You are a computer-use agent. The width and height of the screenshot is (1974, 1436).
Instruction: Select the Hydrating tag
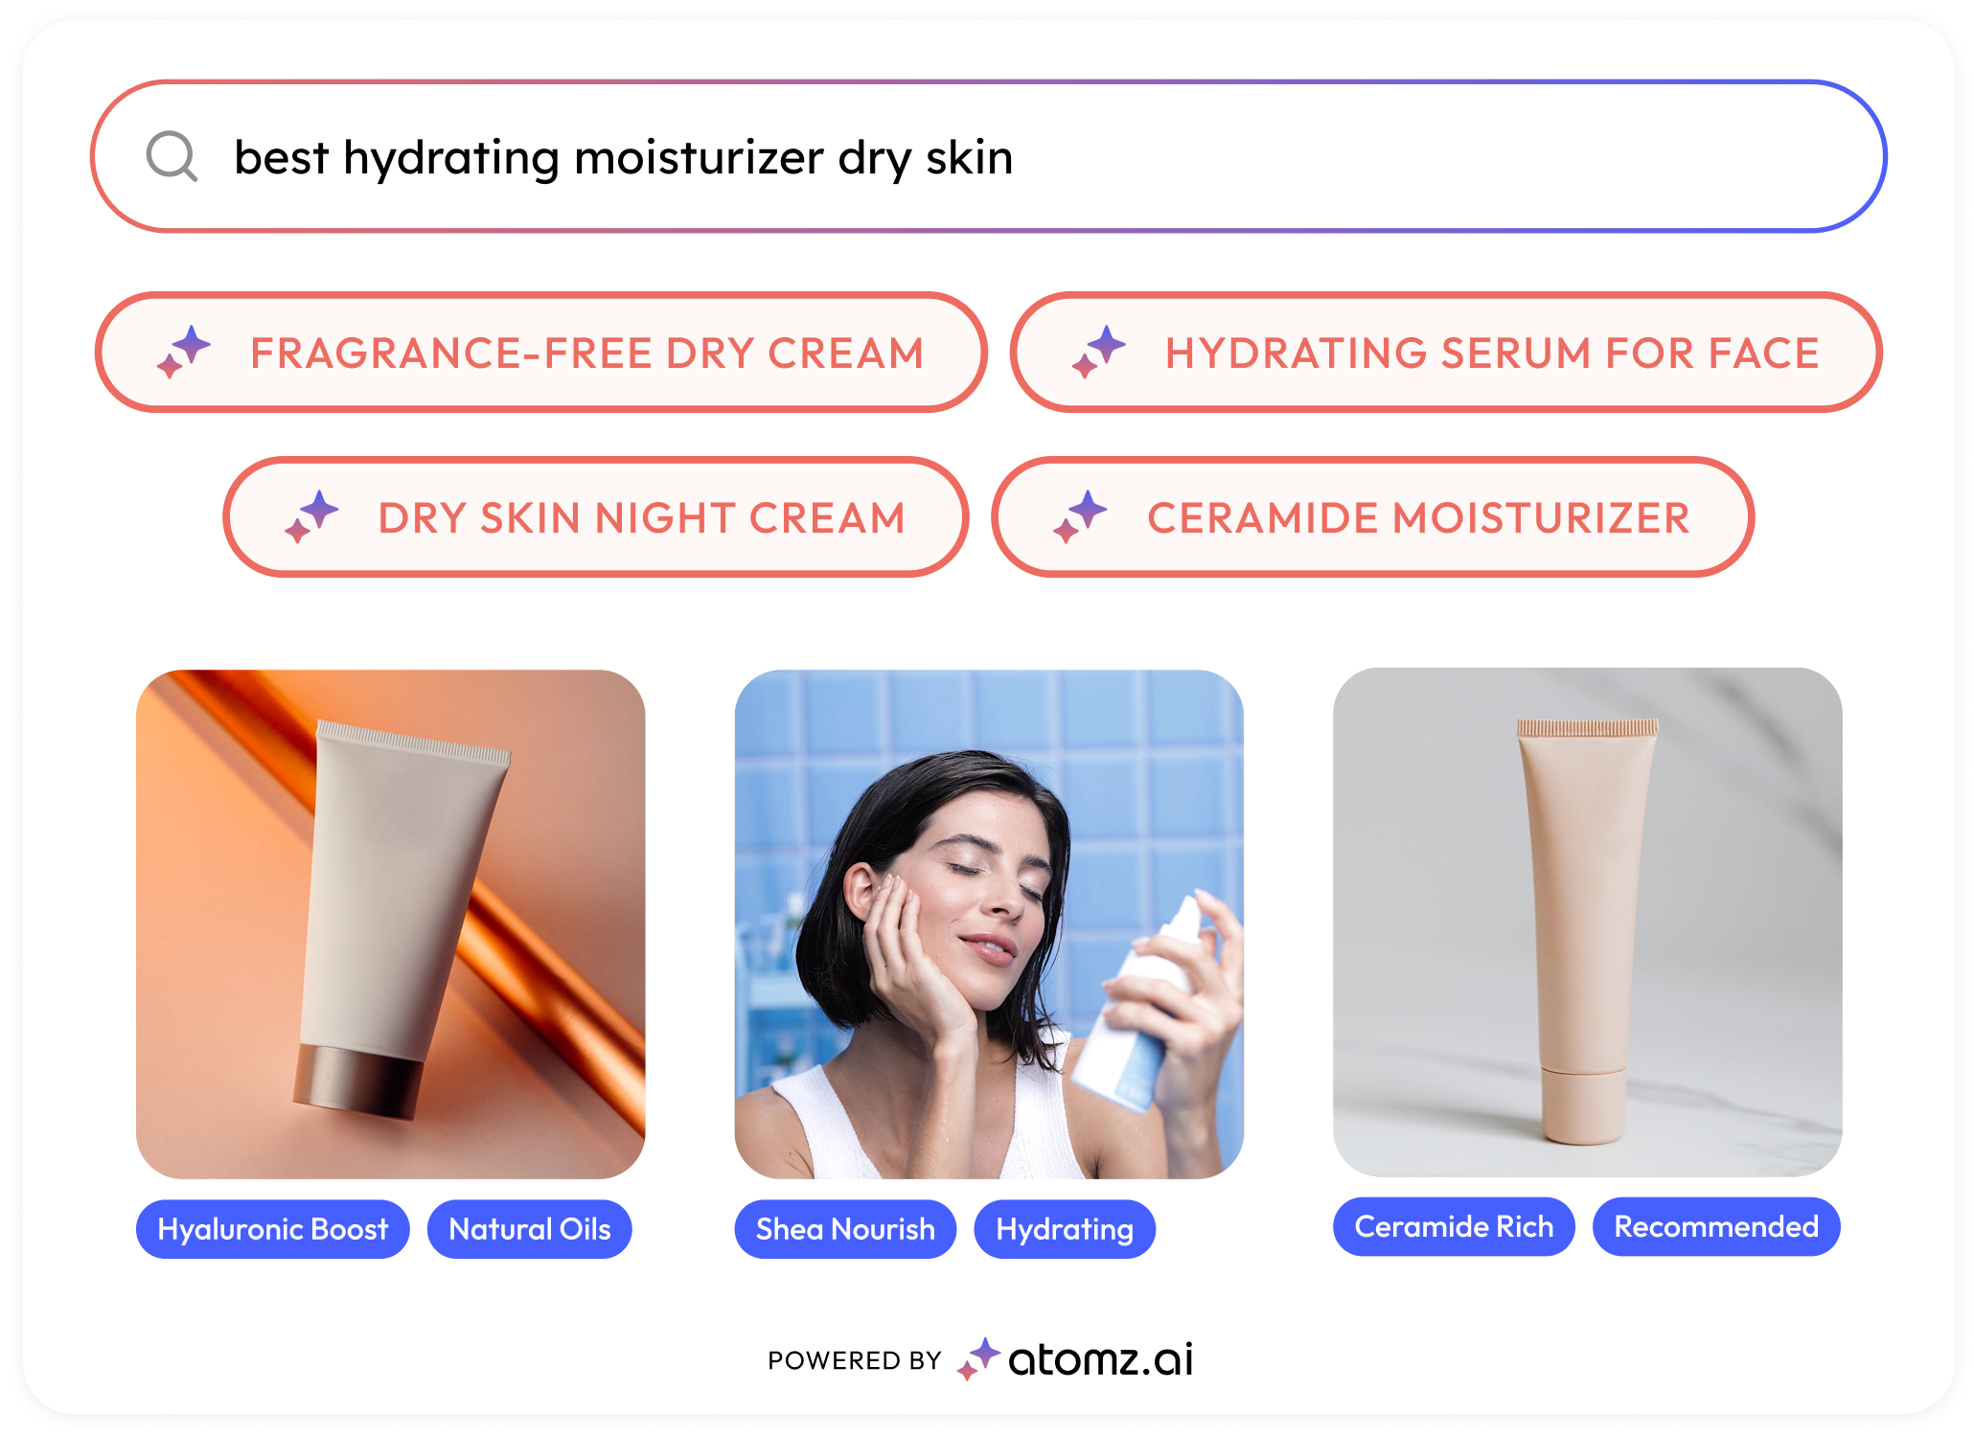(x=1065, y=1229)
